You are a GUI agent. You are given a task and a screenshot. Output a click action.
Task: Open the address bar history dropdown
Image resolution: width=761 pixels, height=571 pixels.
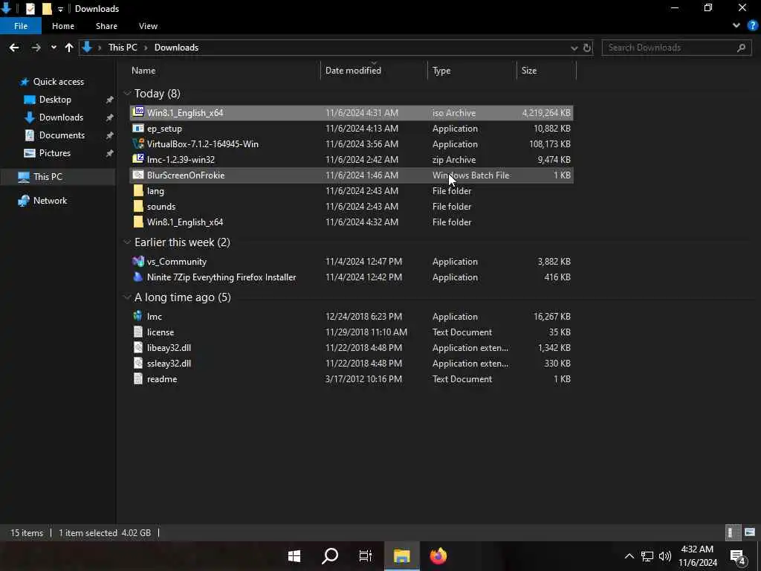(574, 48)
